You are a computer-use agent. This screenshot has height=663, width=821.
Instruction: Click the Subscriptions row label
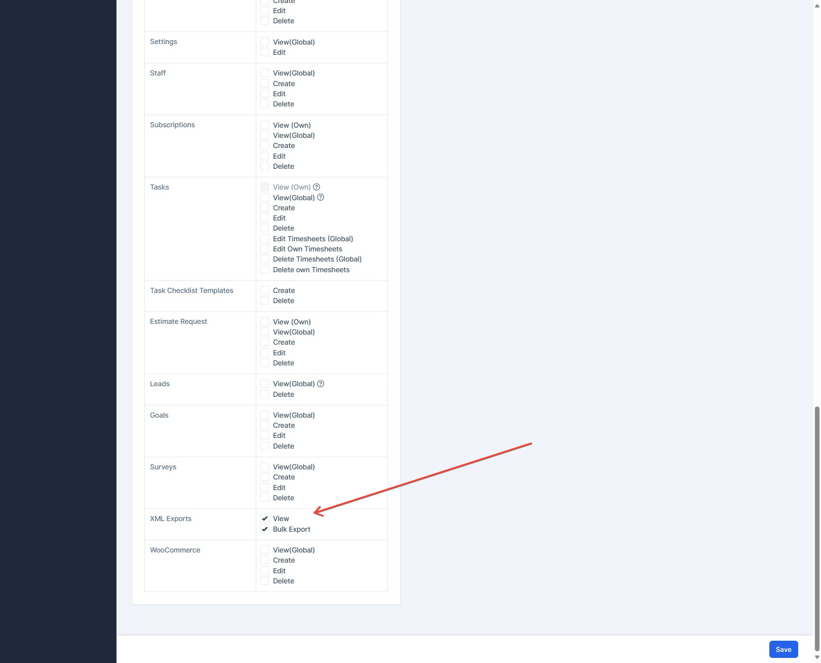(x=172, y=125)
